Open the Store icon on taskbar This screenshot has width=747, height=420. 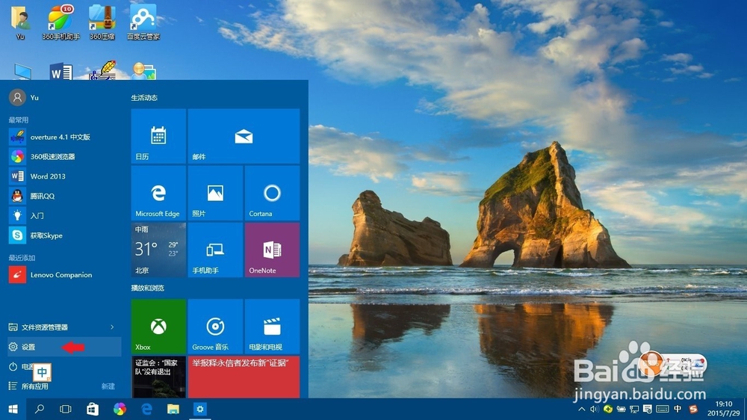(93, 409)
